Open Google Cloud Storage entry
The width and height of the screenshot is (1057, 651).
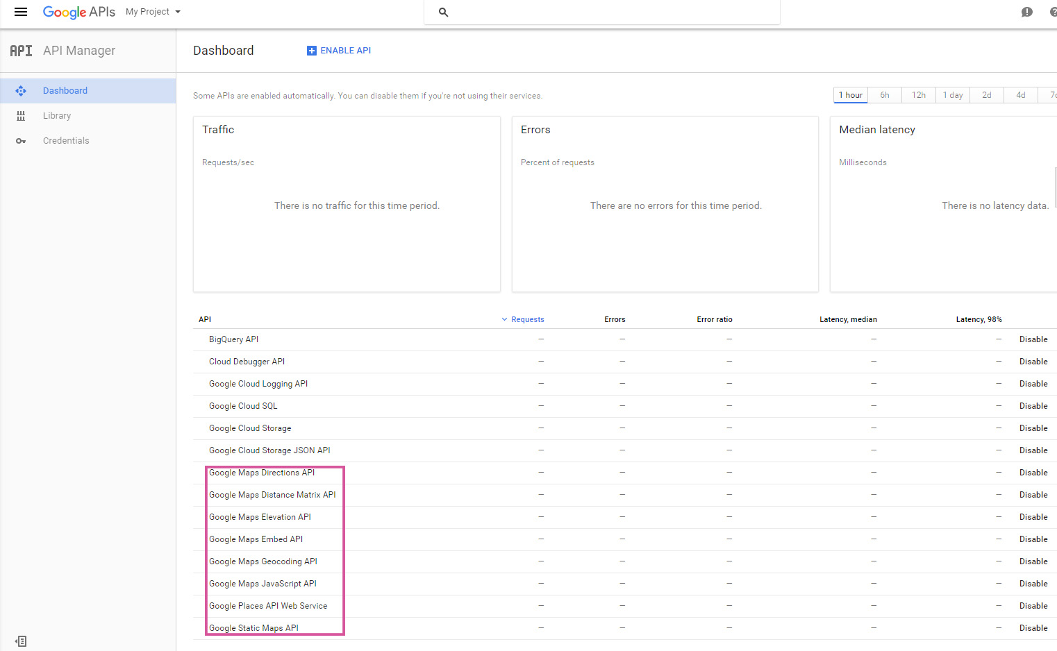[x=250, y=428]
